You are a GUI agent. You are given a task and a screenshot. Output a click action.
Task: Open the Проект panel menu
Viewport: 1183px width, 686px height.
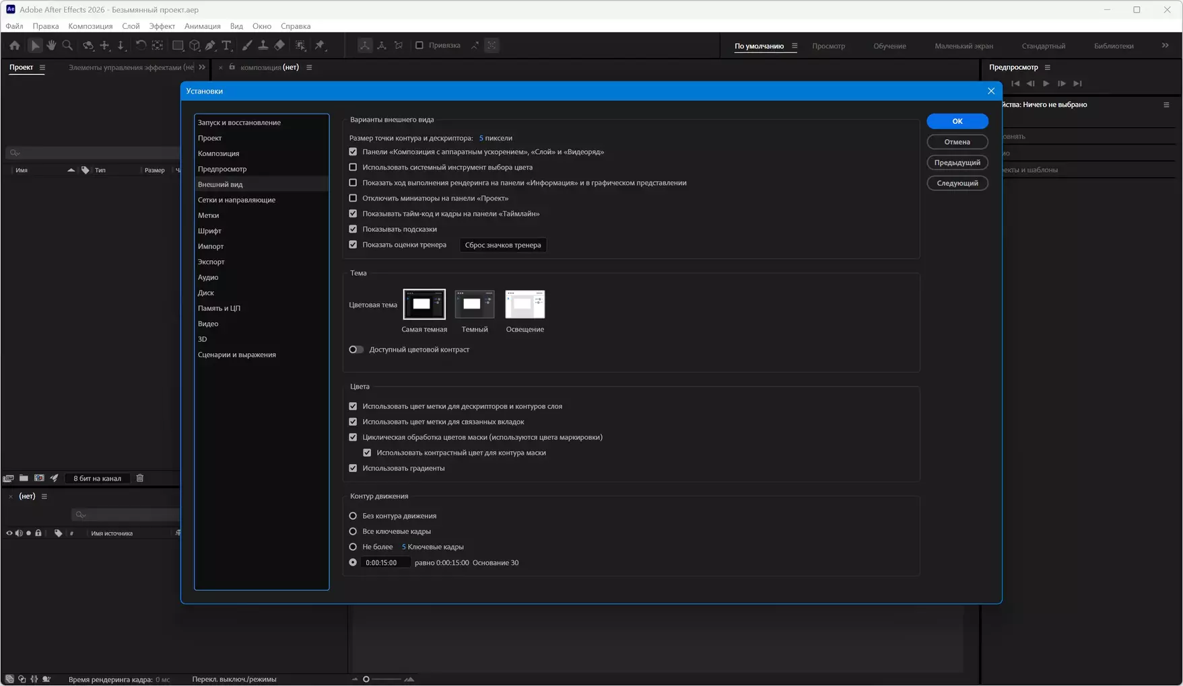pyautogui.click(x=42, y=67)
